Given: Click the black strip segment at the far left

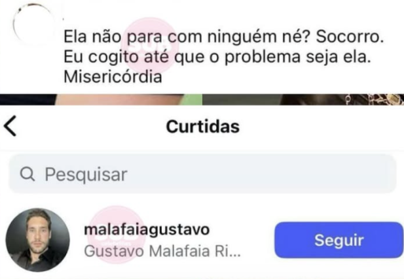Looking at the screenshot, I should point(28,99).
